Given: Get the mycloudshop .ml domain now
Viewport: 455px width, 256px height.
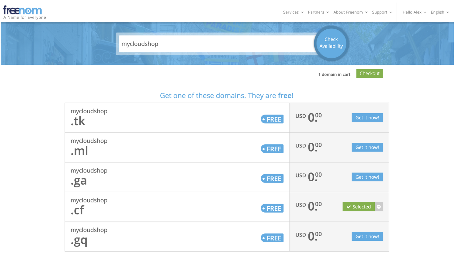Looking at the screenshot, I should click(367, 147).
